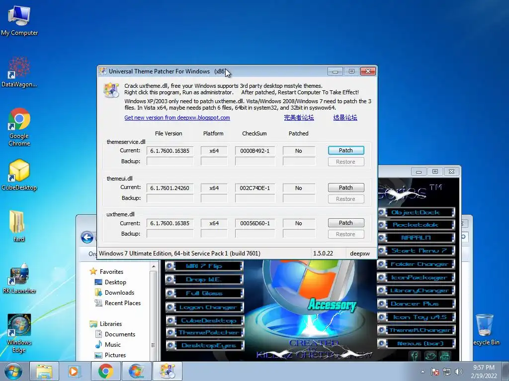Viewport: 509px width, 381px height.
Task: Open WIN 7 Flip launcher entry
Action: 204,266
